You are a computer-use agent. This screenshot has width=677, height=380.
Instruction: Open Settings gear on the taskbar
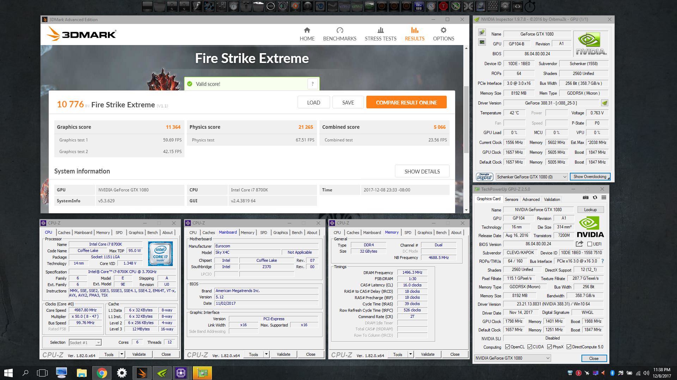(122, 373)
